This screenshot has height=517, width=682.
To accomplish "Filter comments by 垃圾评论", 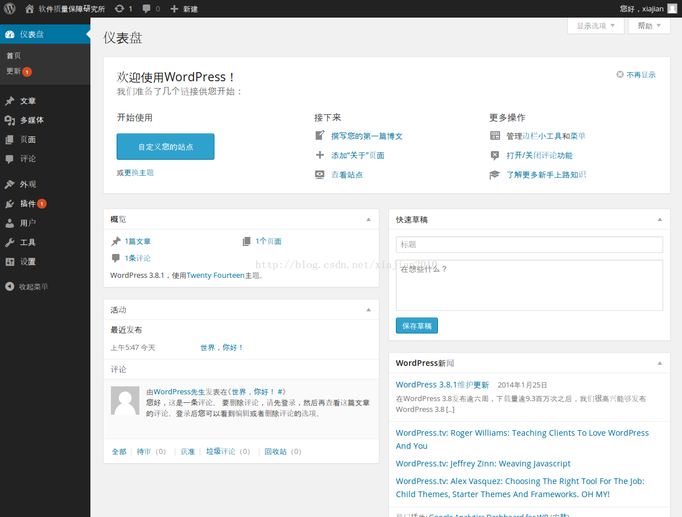I will pyautogui.click(x=221, y=452).
